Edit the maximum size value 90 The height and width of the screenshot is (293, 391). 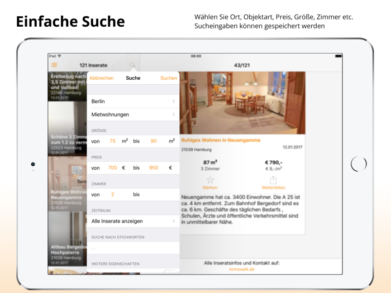pos(154,141)
